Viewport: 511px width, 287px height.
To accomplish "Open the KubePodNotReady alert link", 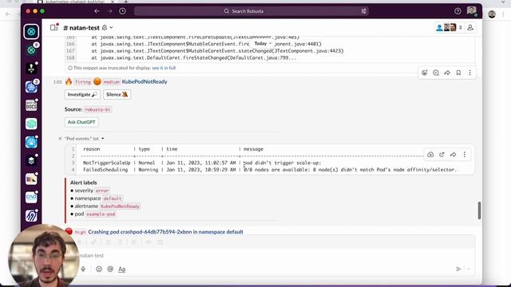I will coord(145,81).
